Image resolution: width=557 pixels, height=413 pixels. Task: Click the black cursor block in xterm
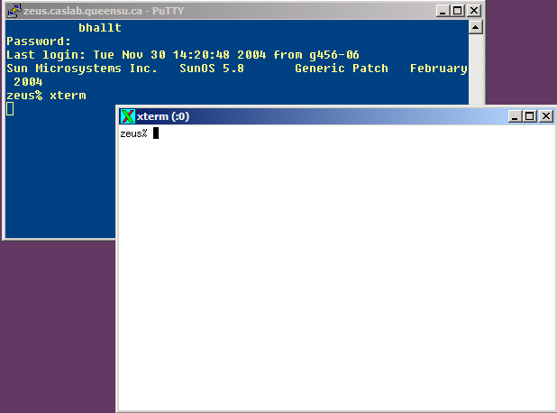(156, 133)
